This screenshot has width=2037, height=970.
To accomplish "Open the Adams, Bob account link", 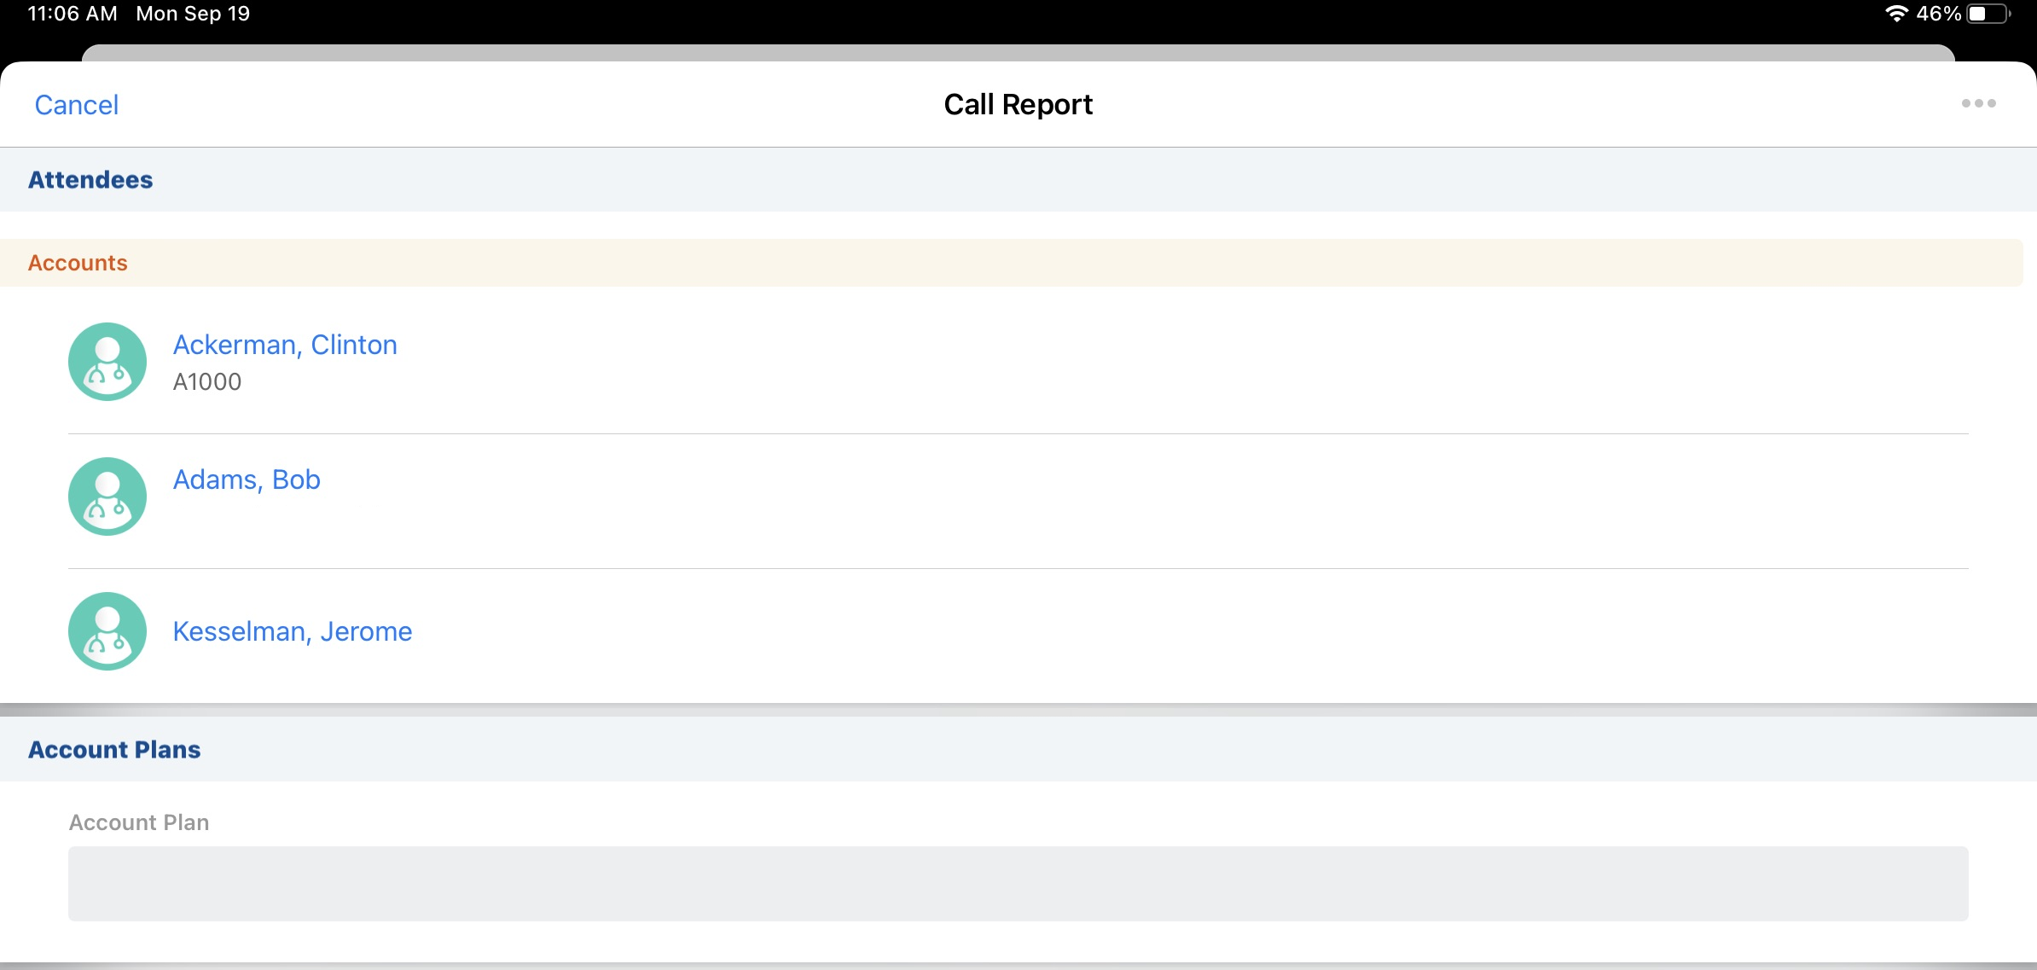I will [x=247, y=479].
